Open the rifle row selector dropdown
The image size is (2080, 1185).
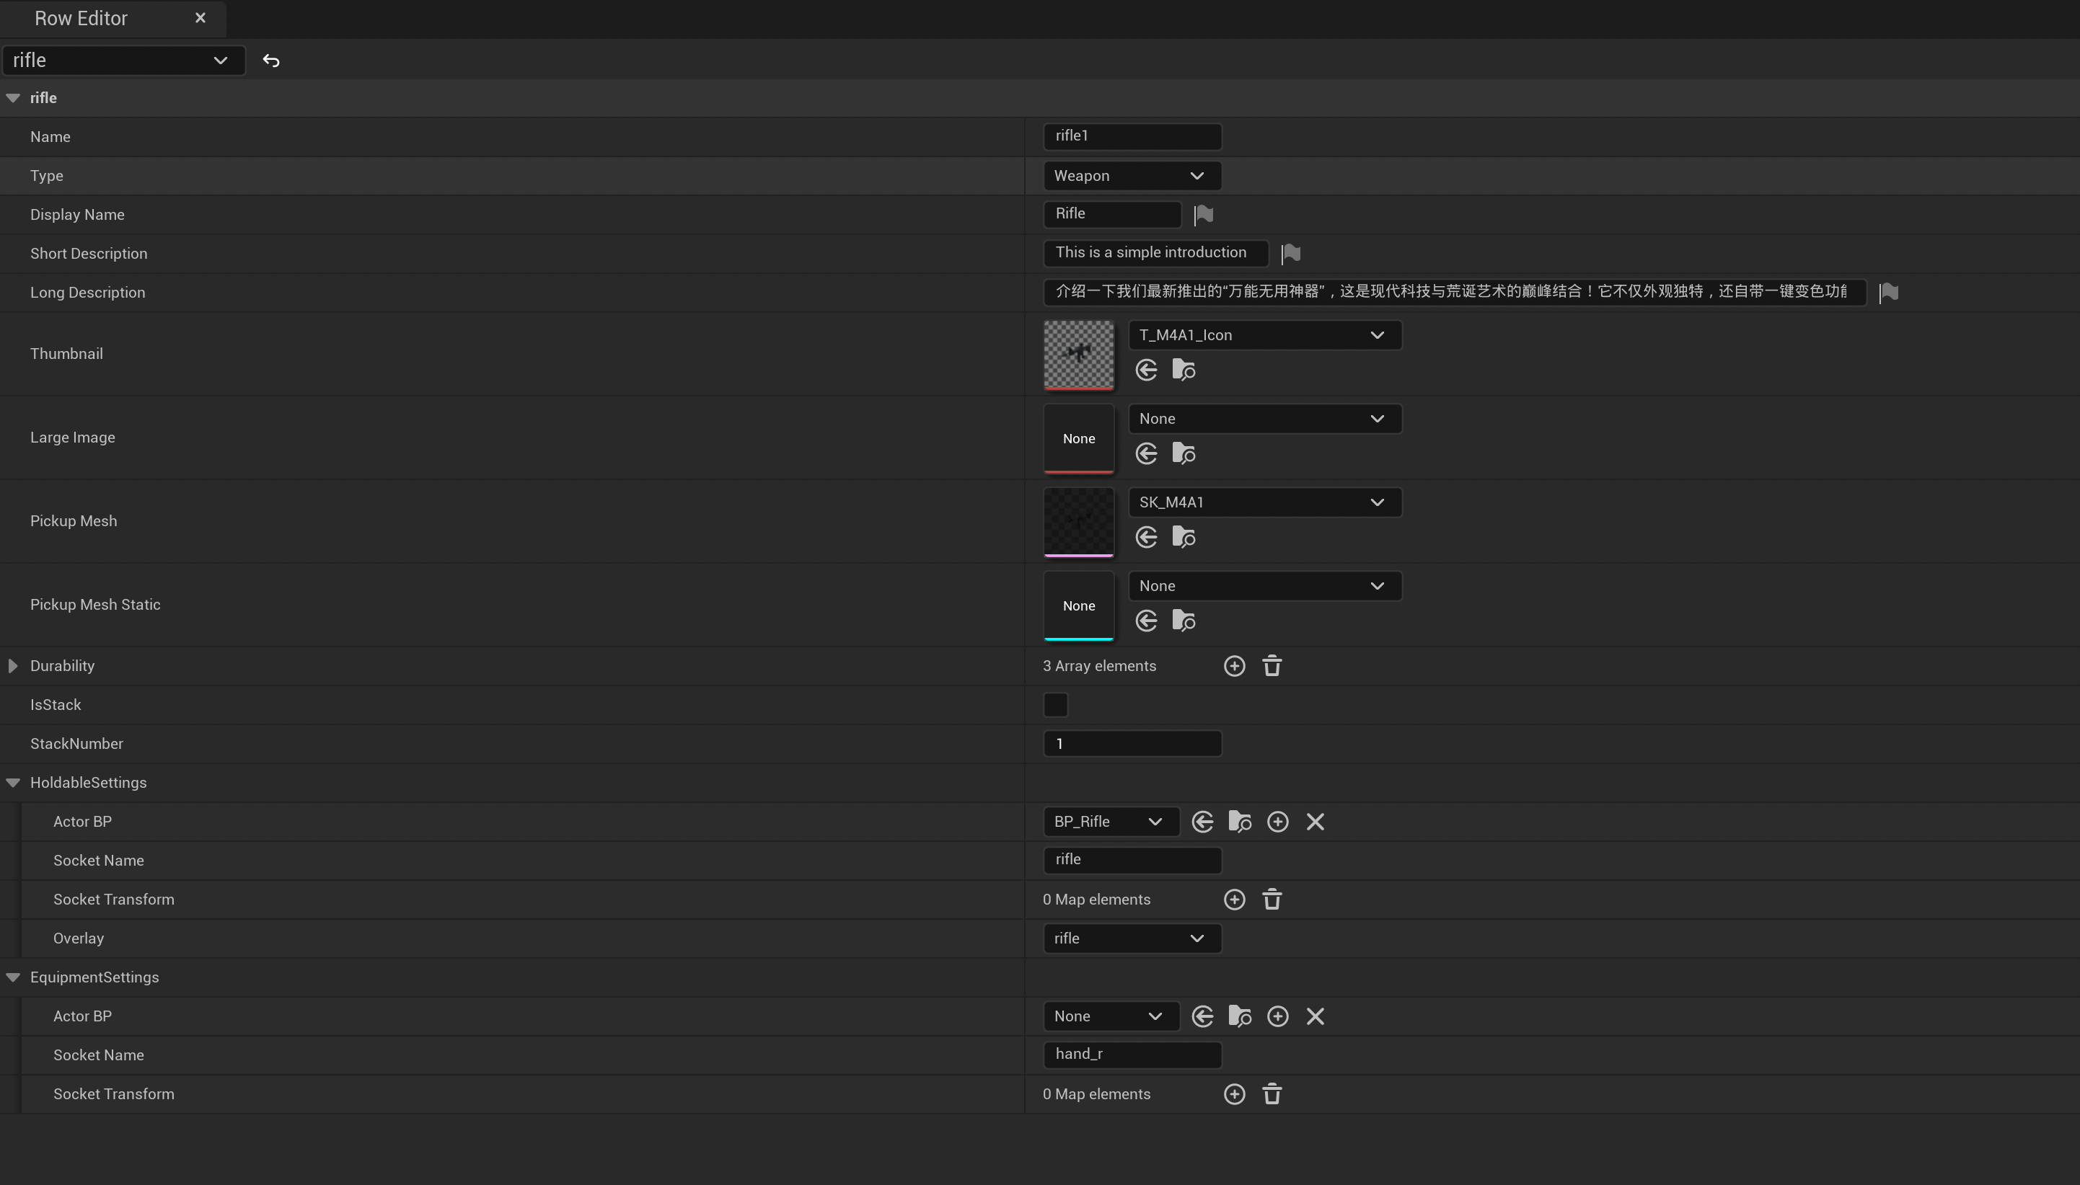[x=122, y=61]
